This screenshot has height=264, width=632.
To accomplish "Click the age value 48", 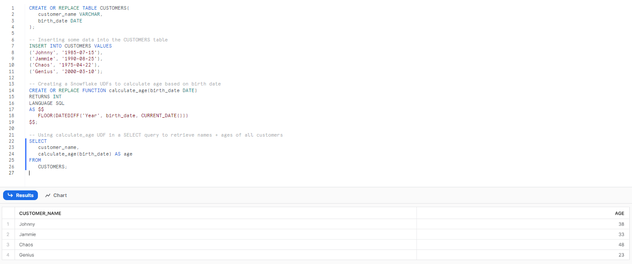I will (x=621, y=245).
